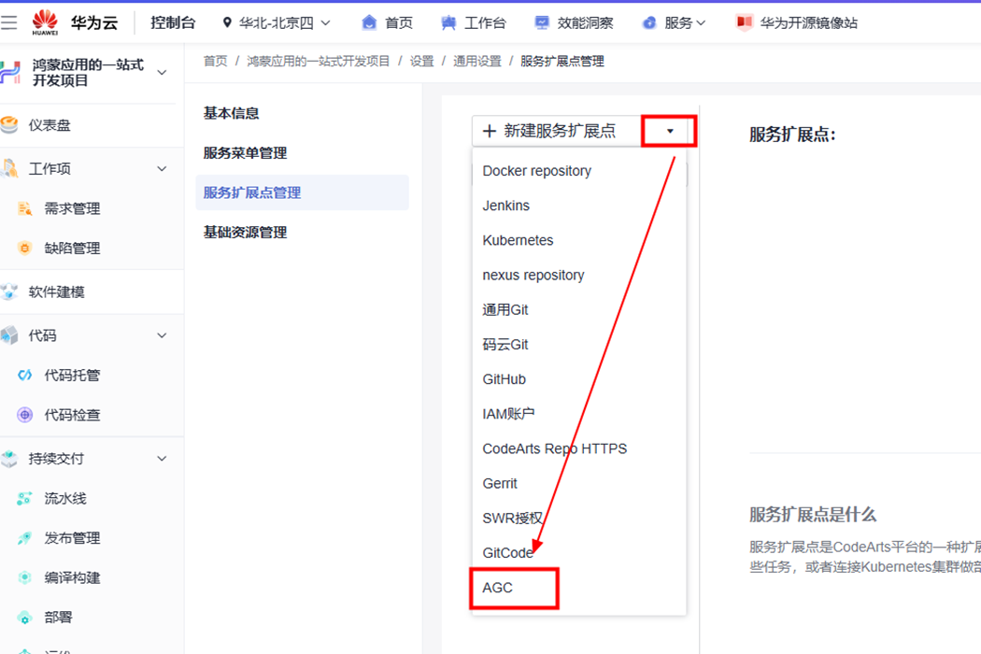This screenshot has width=981, height=654.
Task: Click the 代码托管 icon
Action: (25, 376)
